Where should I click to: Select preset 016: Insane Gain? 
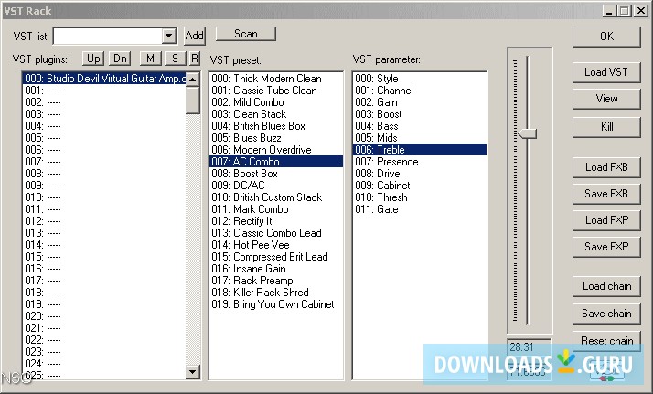[x=276, y=269]
